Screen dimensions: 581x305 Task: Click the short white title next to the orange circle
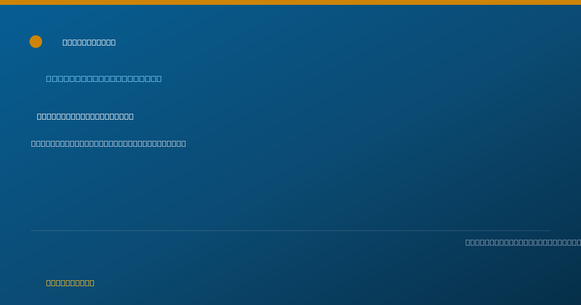[89, 42]
